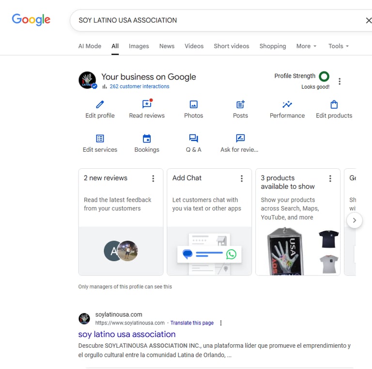This screenshot has height=369, width=372.
Task: Open the Q & A chat bubbles icon
Action: (194, 138)
